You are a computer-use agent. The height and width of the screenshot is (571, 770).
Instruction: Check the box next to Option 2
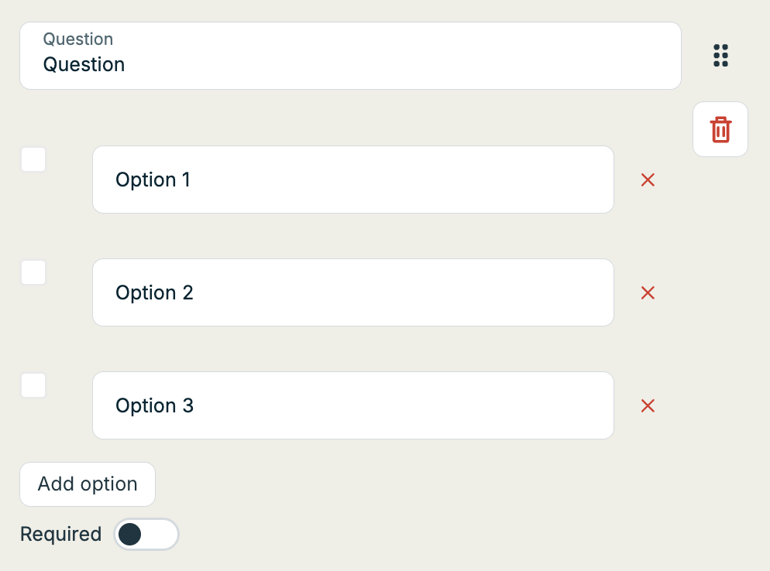pos(33,273)
